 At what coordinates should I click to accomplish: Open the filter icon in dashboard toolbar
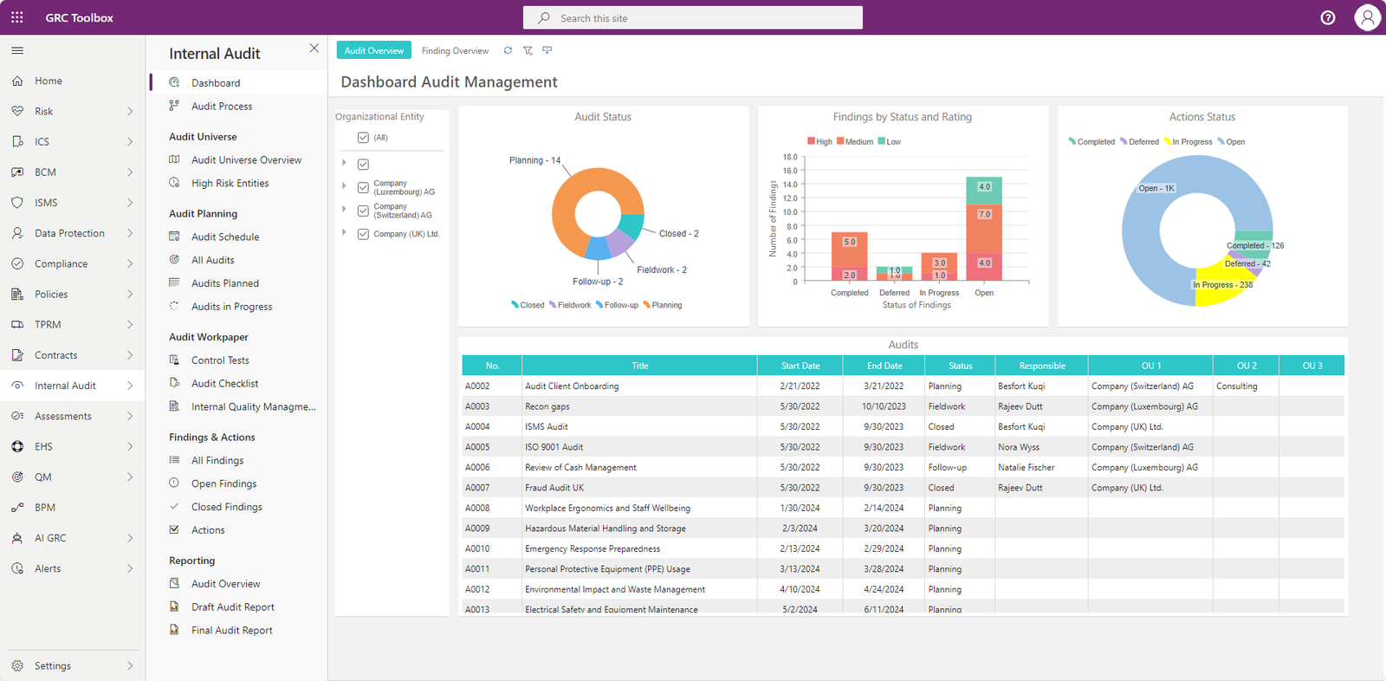pyautogui.click(x=528, y=50)
